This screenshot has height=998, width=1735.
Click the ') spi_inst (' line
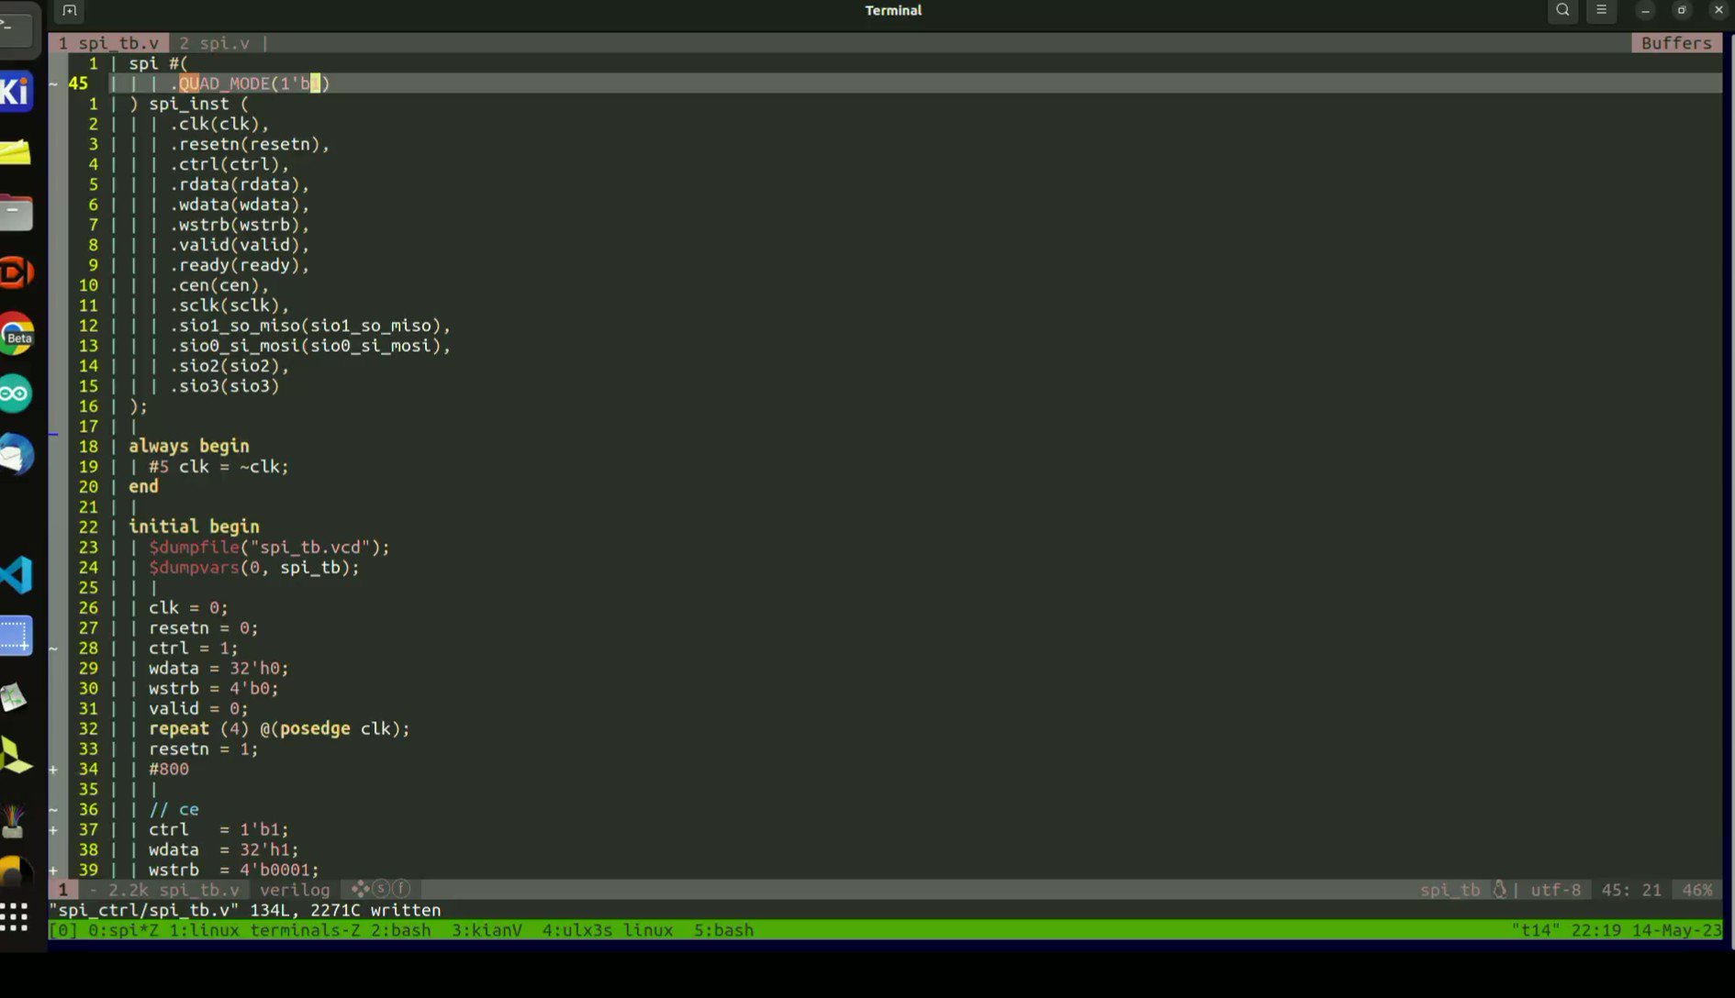click(x=189, y=104)
